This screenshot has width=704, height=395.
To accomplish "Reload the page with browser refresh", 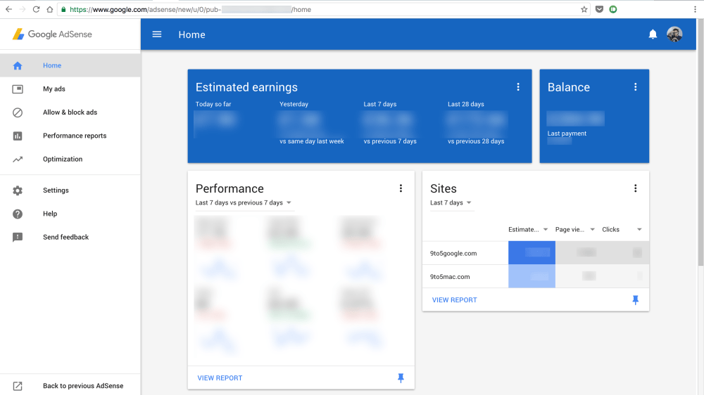I will (36, 10).
